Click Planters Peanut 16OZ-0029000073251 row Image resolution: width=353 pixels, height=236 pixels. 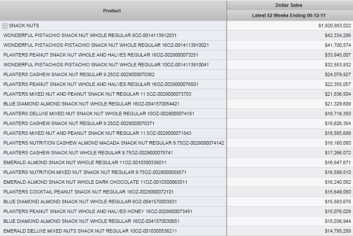(100, 55)
